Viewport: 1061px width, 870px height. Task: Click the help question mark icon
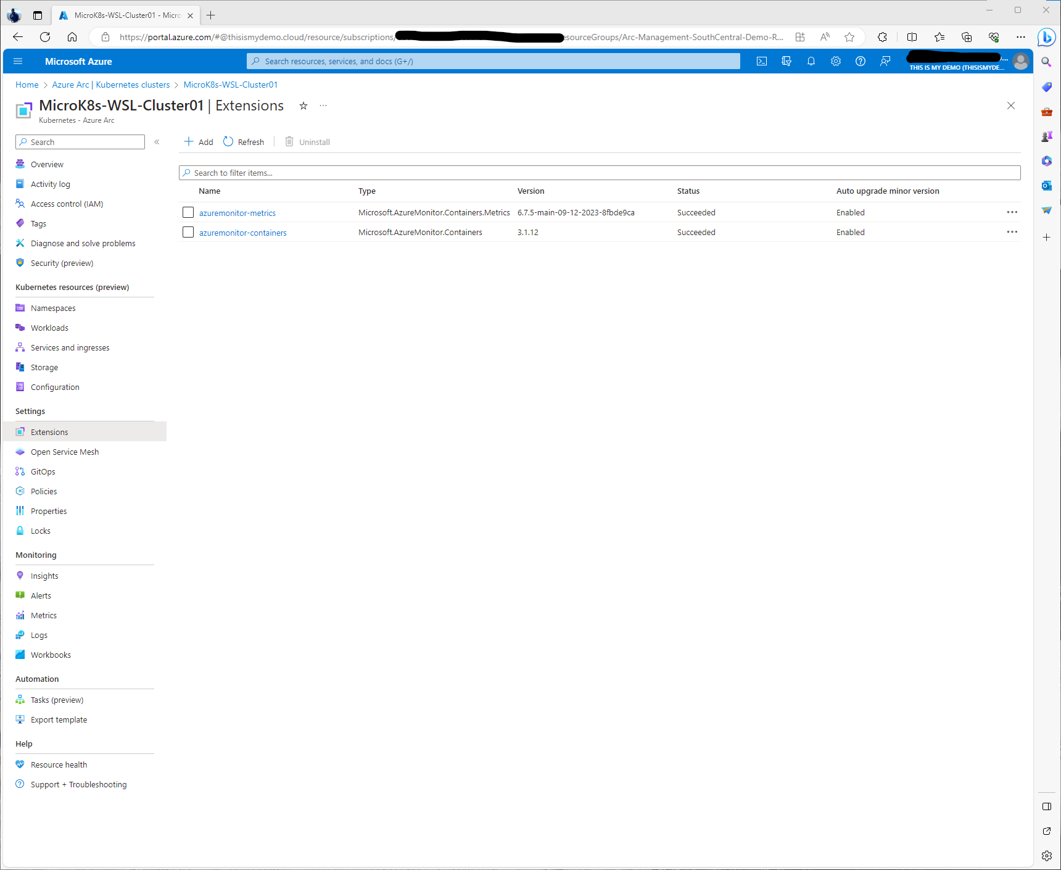tap(861, 61)
